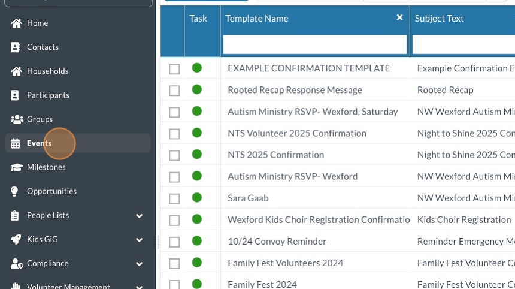Expand the Compliance section chevron
This screenshot has height=289, width=515.
[x=140, y=264]
